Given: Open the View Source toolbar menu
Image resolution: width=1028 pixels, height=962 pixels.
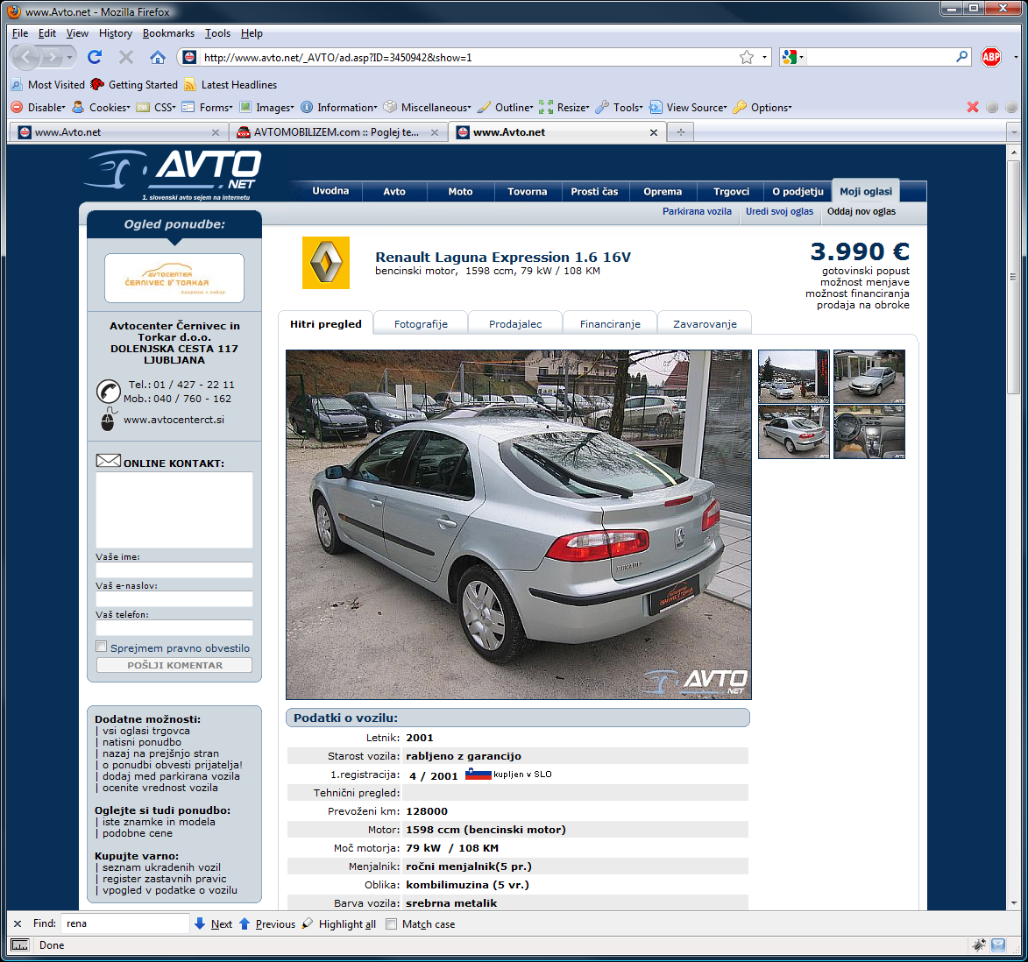Looking at the screenshot, I should [688, 108].
